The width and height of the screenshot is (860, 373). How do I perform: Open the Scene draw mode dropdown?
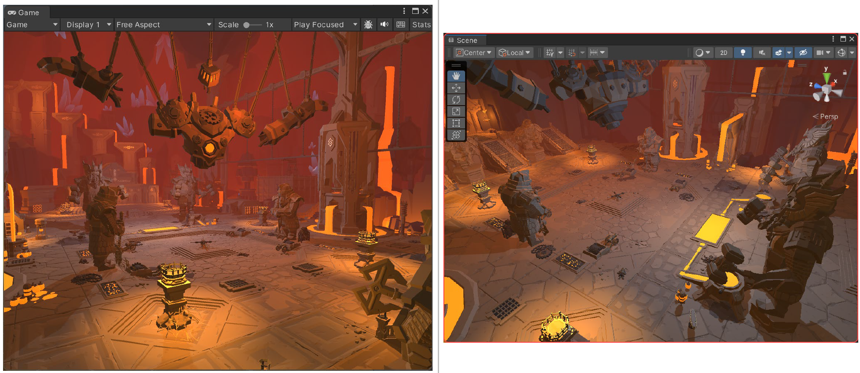tap(702, 53)
